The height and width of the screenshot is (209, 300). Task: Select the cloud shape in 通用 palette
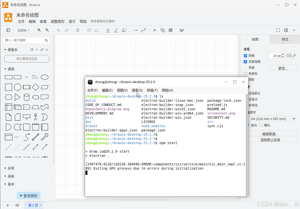point(36,97)
